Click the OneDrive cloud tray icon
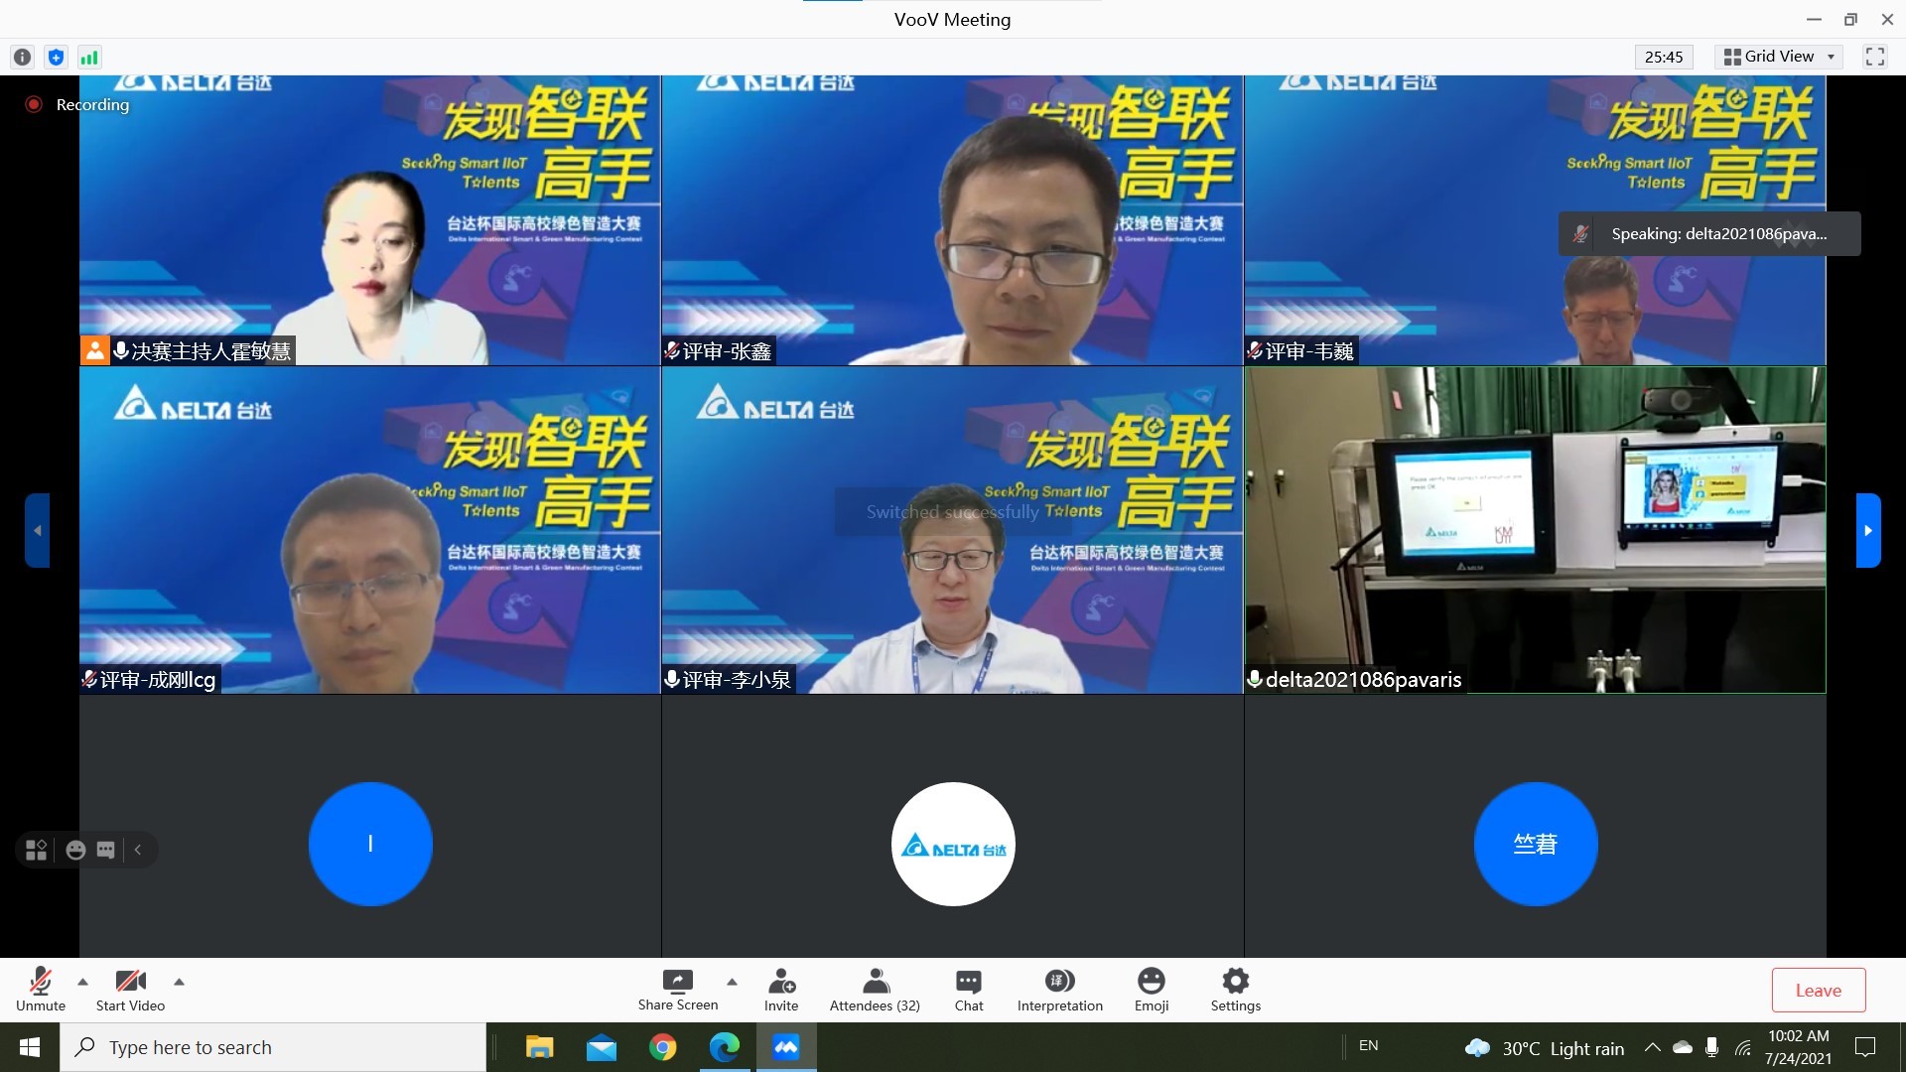The height and width of the screenshot is (1072, 1906). click(x=1683, y=1047)
